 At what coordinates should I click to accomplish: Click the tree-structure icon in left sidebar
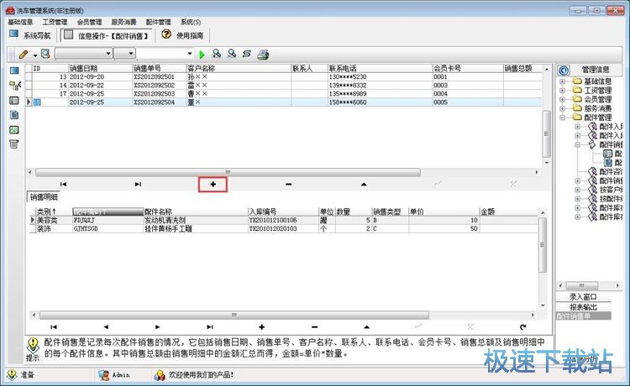[15, 85]
